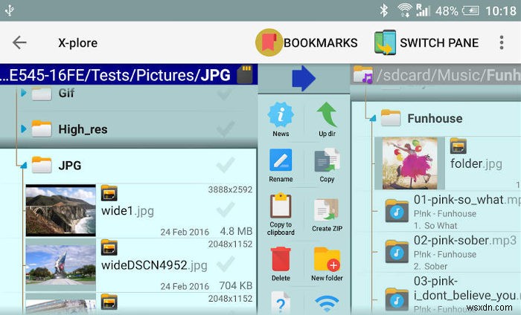Viewport: 521px width, 315px height.
Task: Expand the High_res folder triangle
Action: click(x=23, y=129)
